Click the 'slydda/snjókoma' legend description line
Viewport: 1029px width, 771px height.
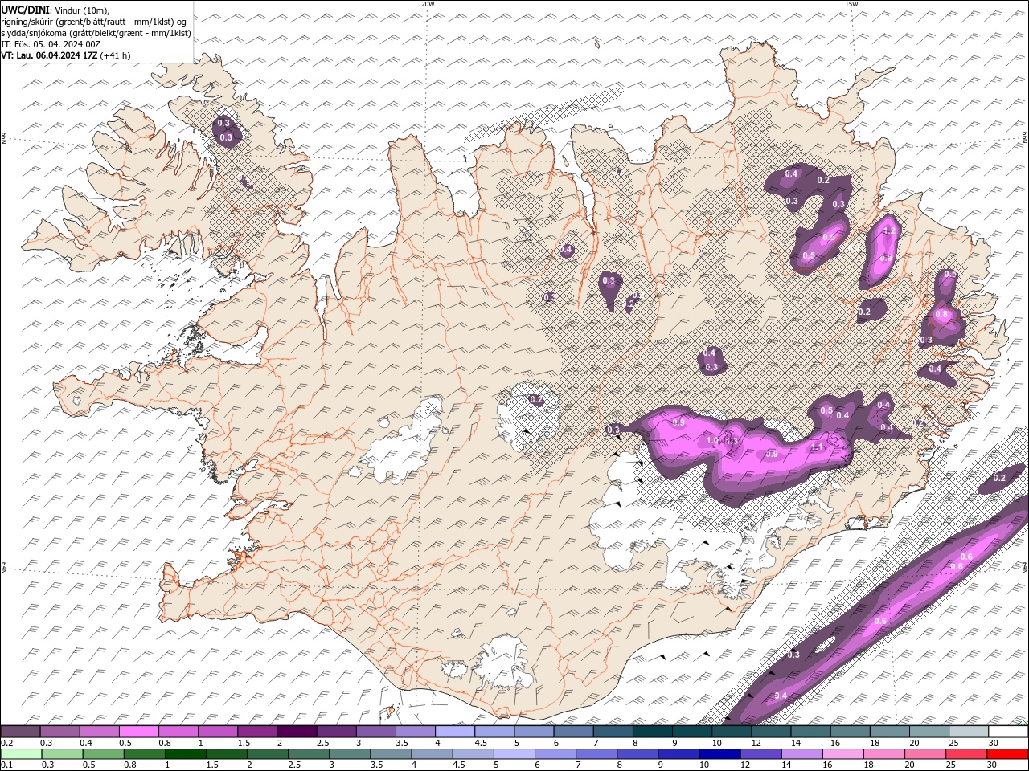tap(96, 33)
